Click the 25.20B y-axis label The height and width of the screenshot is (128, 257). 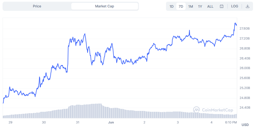pos(245,88)
